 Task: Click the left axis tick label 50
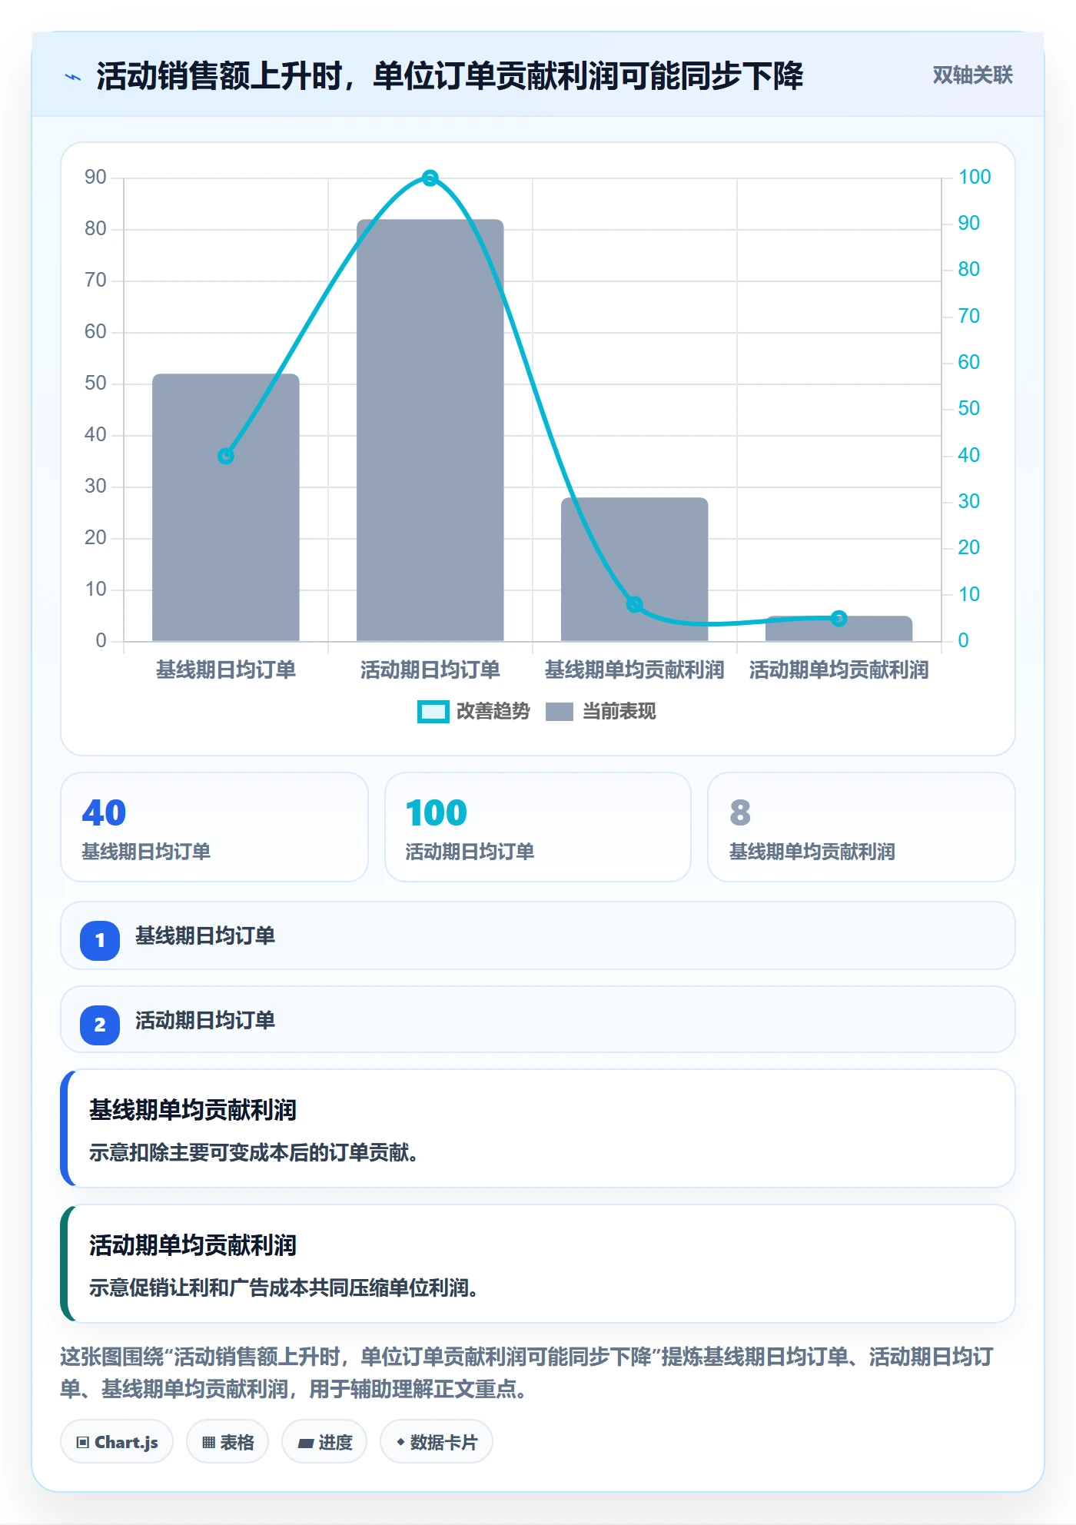pyautogui.click(x=96, y=384)
